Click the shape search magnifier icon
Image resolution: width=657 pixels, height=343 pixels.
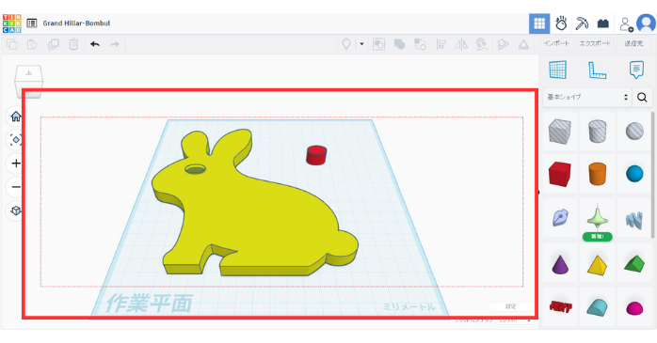click(x=642, y=98)
